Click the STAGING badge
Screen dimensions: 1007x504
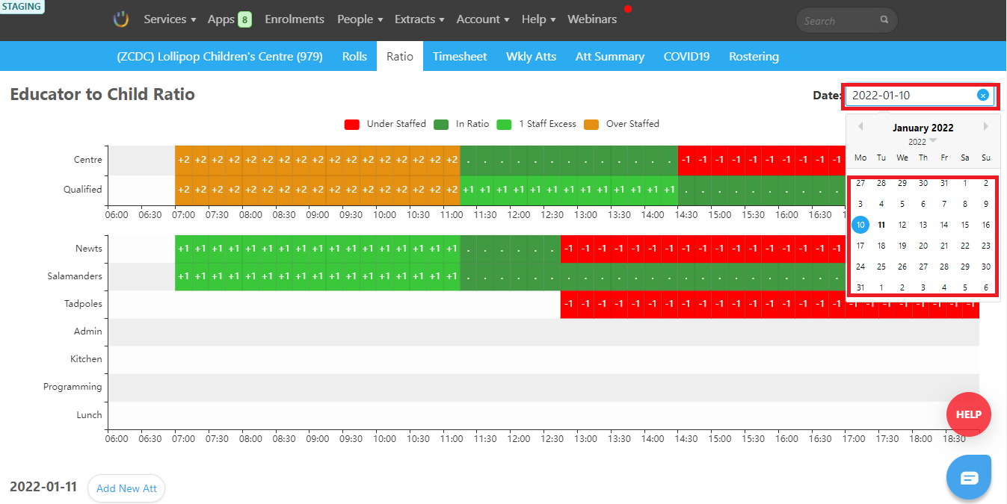coord(22,7)
